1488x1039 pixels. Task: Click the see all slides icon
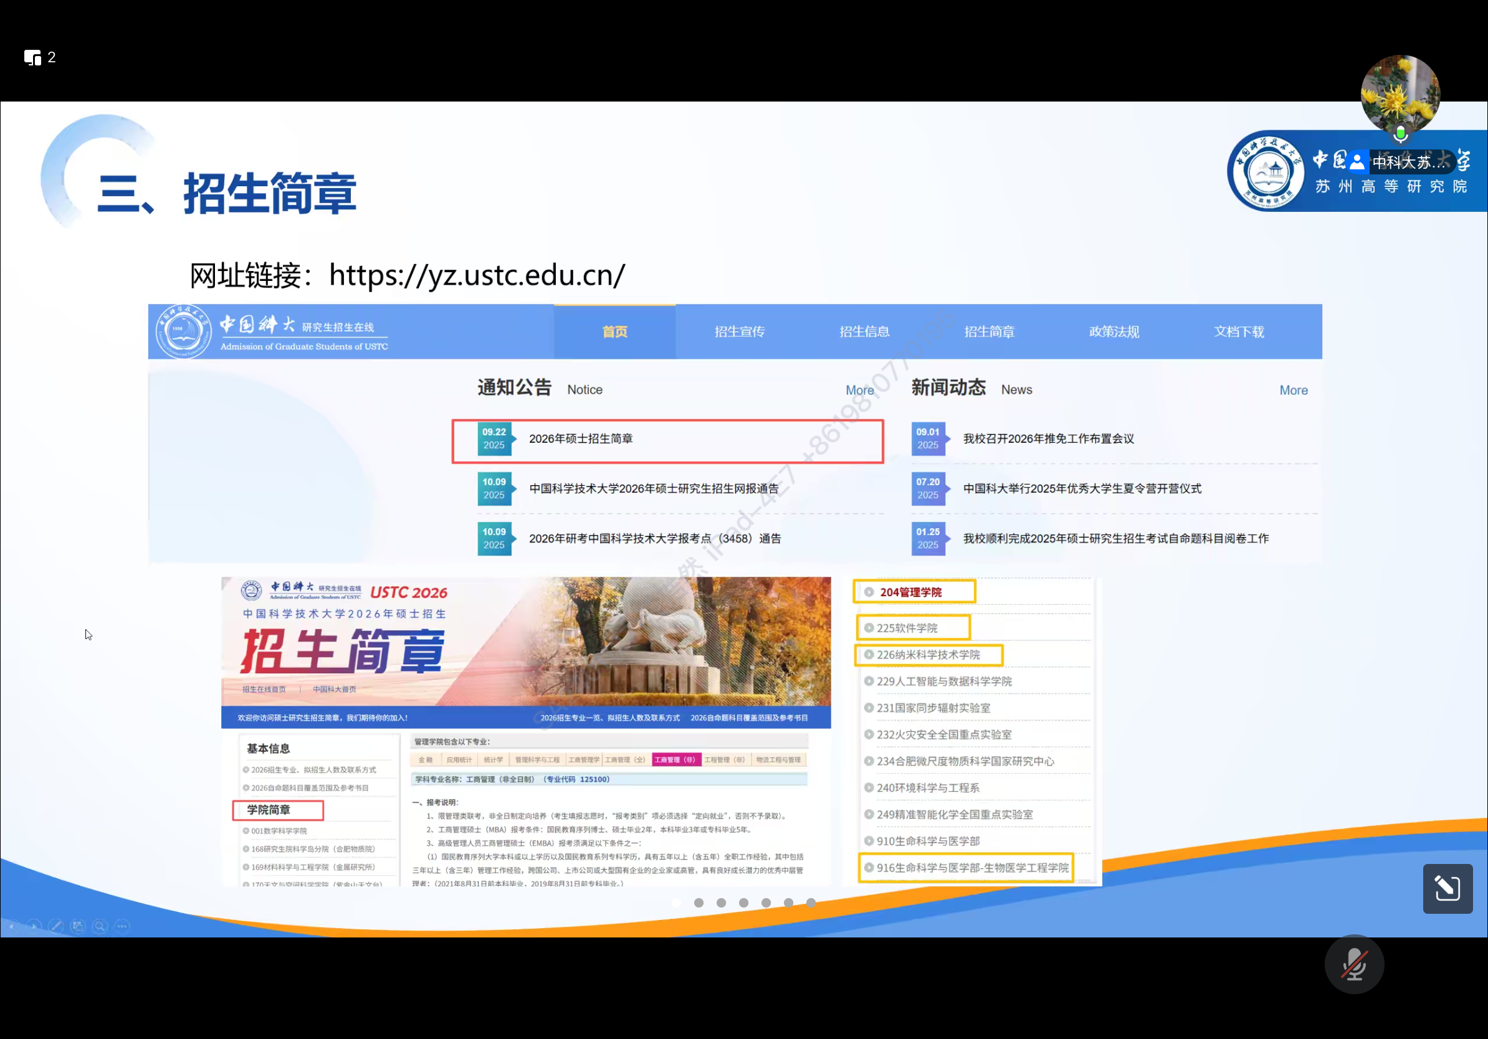click(78, 926)
